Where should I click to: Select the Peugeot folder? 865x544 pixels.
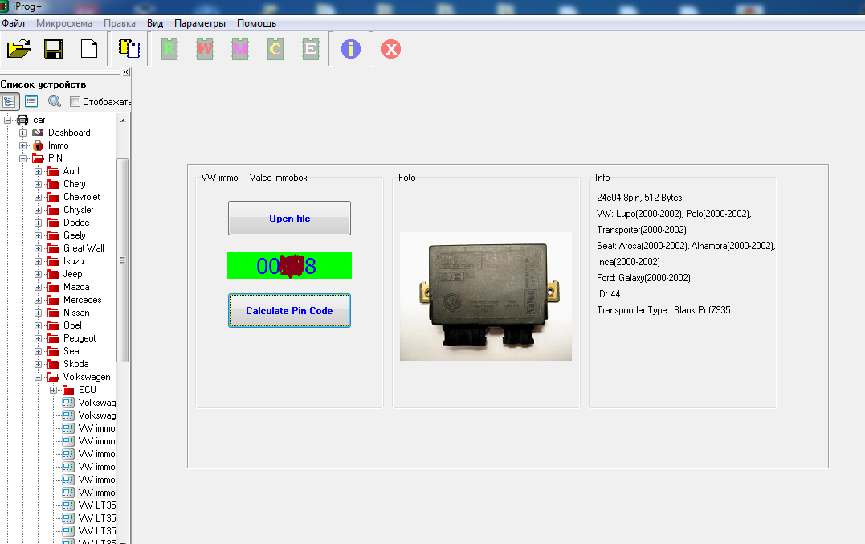tap(80, 338)
